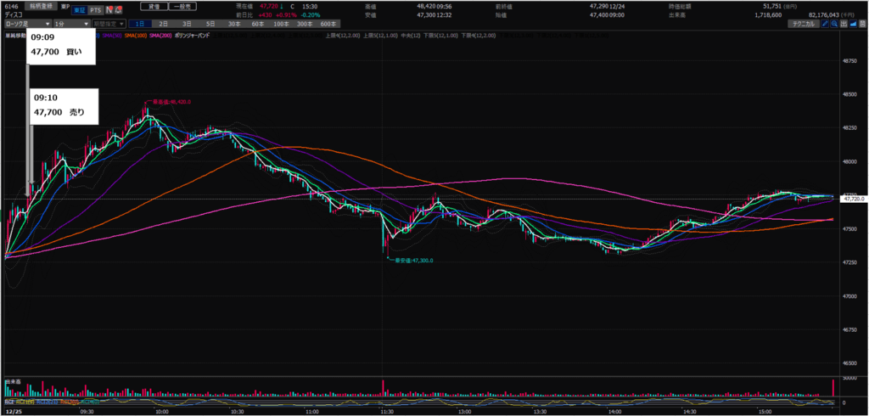Screen dimensions: 869x416
Task: Click the 銘柄登録 button
Action: (x=41, y=4)
